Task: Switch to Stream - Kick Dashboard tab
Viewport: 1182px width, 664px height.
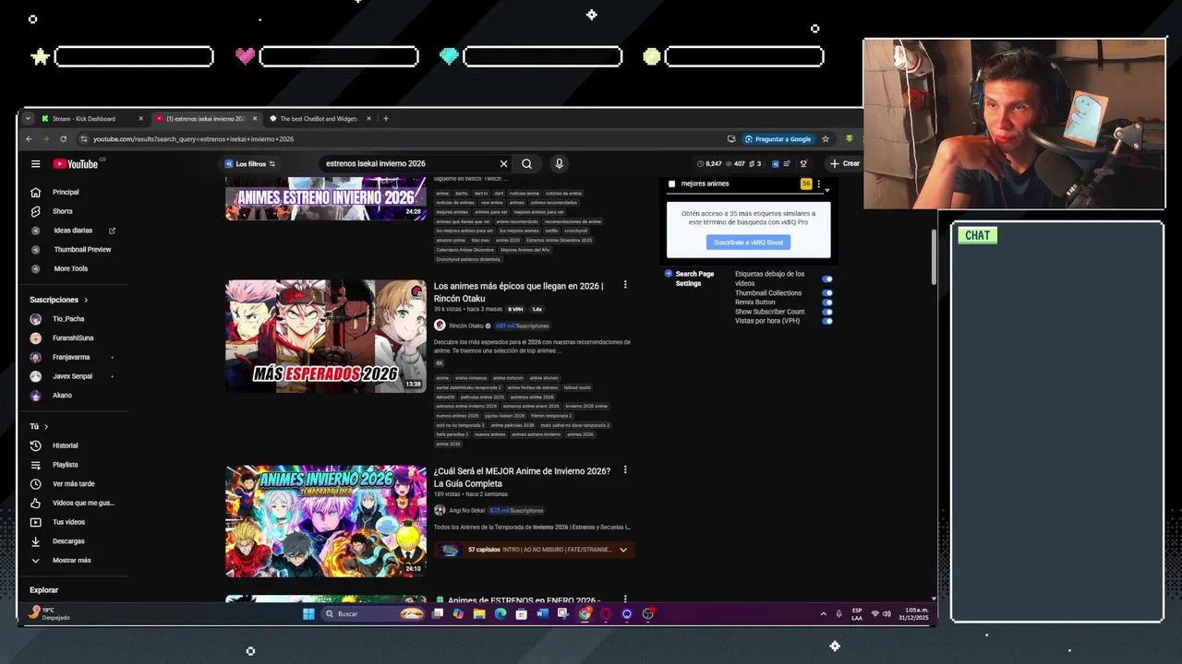Action: pyautogui.click(x=84, y=118)
